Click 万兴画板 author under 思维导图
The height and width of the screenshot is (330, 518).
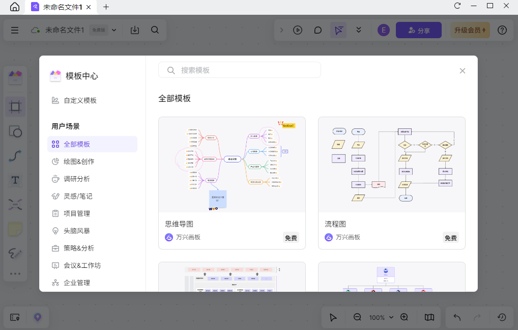point(183,237)
